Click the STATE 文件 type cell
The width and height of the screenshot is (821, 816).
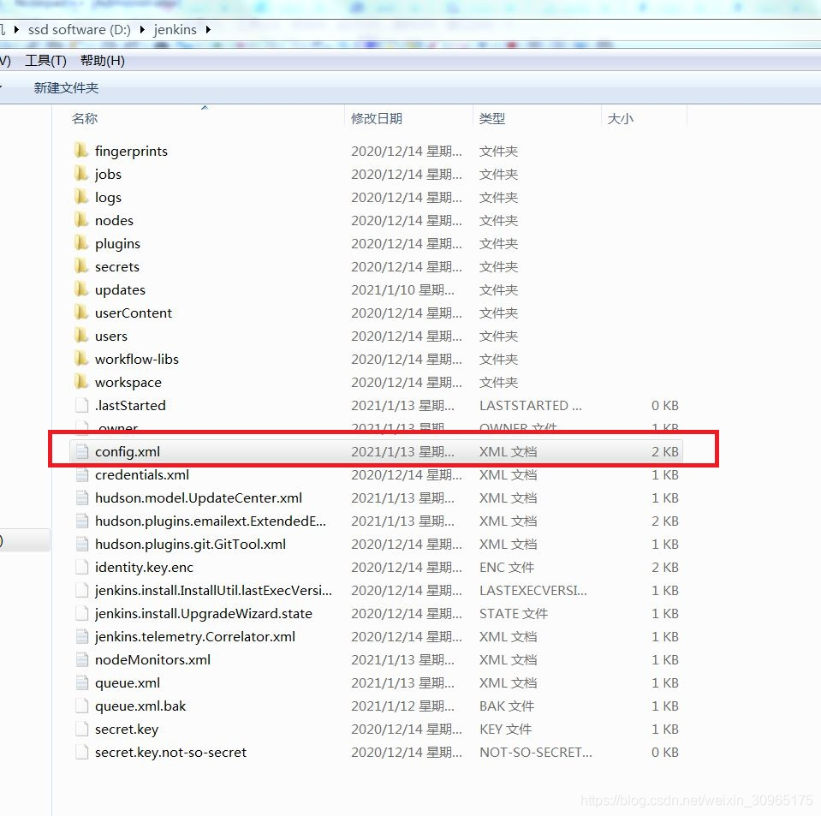(514, 613)
